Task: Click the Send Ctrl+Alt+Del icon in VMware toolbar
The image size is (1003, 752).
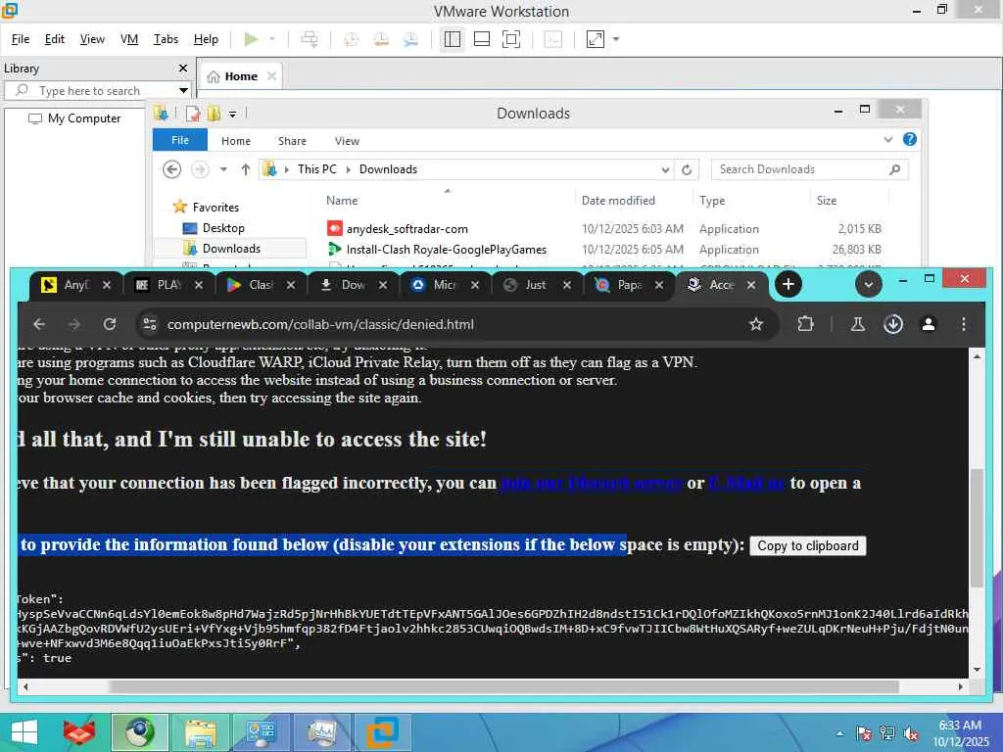Action: click(x=309, y=39)
